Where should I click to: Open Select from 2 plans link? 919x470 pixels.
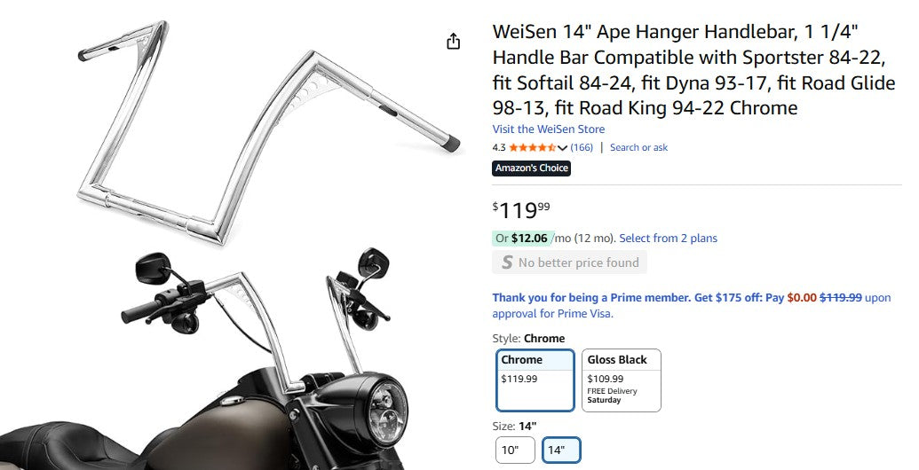(x=668, y=238)
